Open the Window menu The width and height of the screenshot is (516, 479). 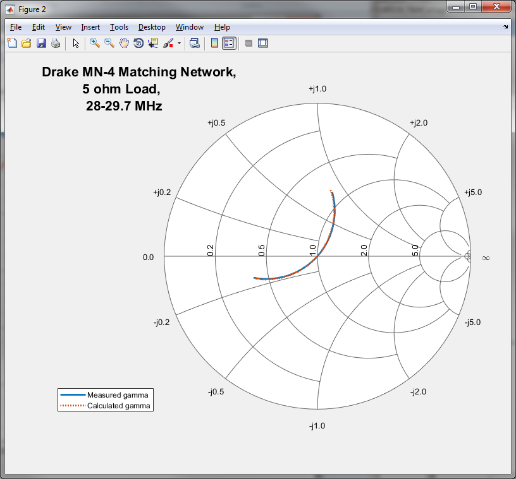190,27
